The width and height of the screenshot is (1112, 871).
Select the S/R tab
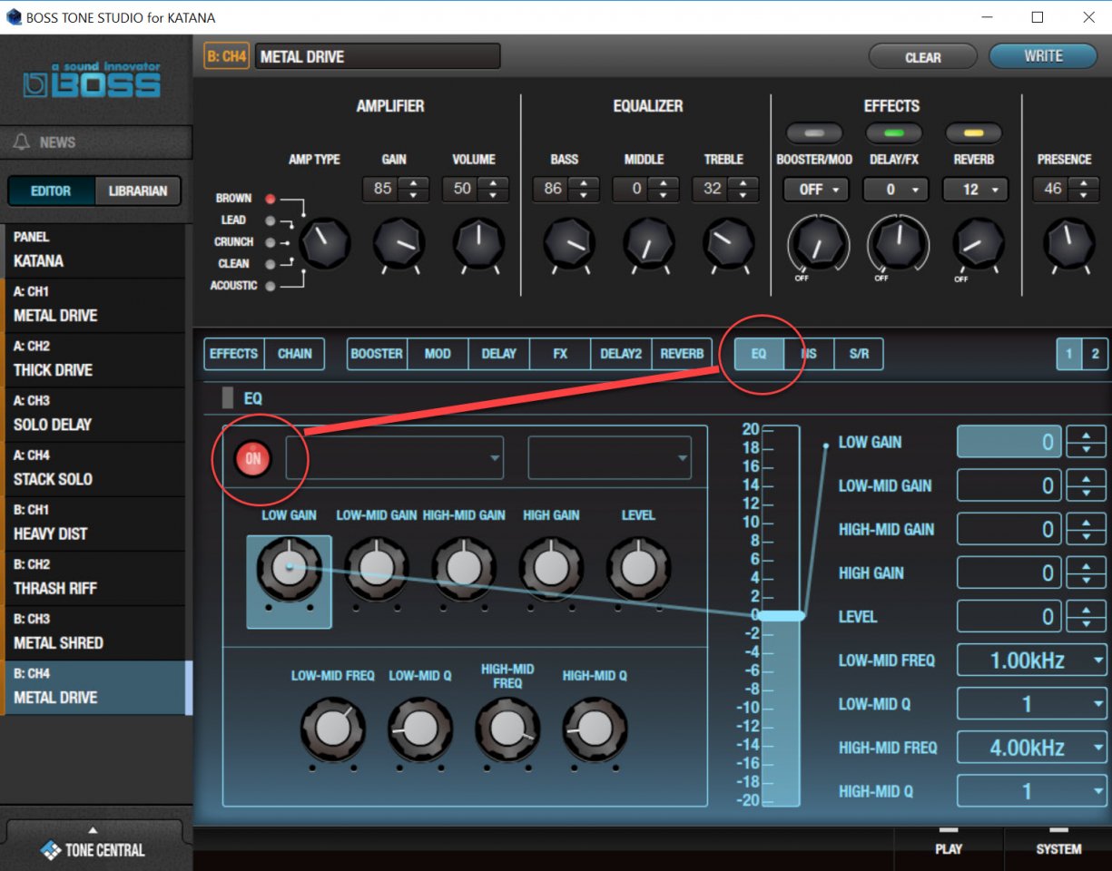[x=859, y=354]
